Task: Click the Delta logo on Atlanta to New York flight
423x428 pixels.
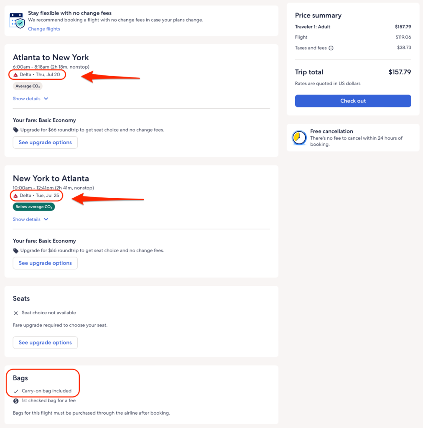Action: 16,75
